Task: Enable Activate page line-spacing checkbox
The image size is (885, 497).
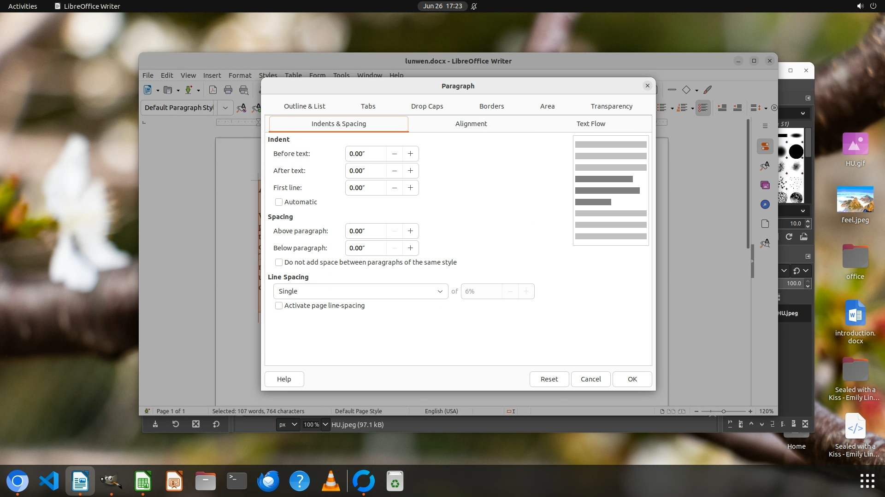Action: coord(279,306)
